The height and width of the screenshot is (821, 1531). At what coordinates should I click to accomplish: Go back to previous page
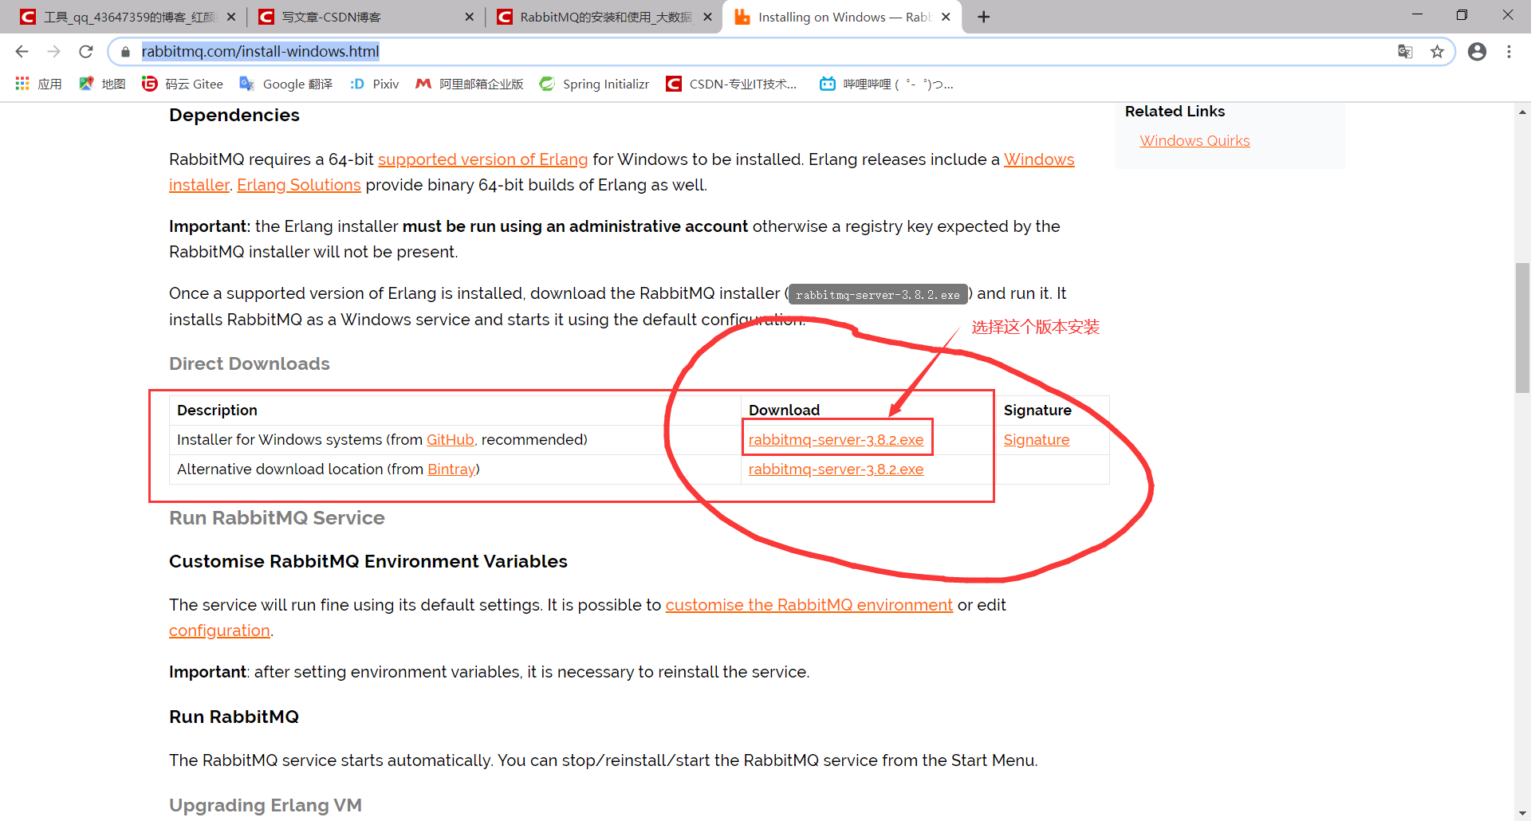pyautogui.click(x=22, y=52)
